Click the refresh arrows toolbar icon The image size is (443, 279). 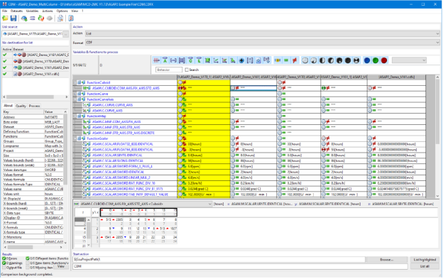pos(41,18)
